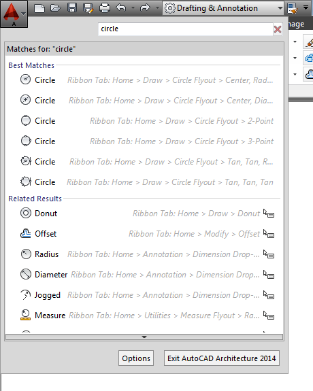Click the Ribbon Tab: Home > Modify > Offset path
This screenshot has width=313, height=391.
click(x=194, y=234)
